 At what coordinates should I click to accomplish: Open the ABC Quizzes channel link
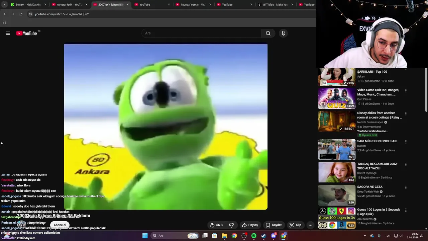(x=365, y=219)
